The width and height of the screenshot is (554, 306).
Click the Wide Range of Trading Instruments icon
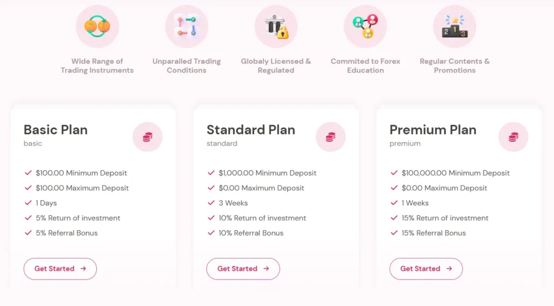coord(97,26)
